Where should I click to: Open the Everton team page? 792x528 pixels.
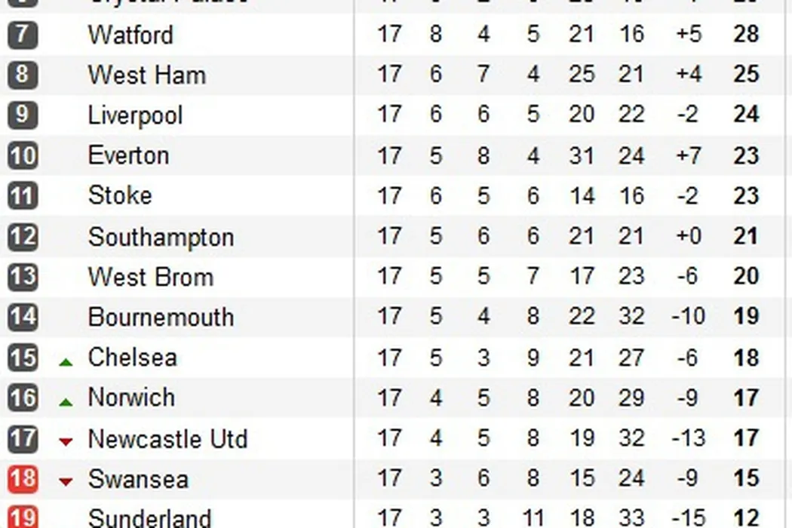coord(128,155)
